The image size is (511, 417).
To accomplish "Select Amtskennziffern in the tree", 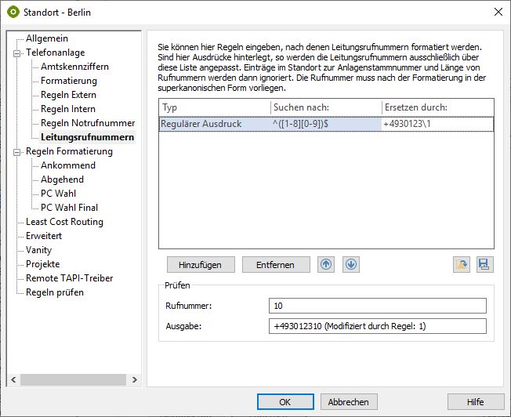I will (x=74, y=67).
